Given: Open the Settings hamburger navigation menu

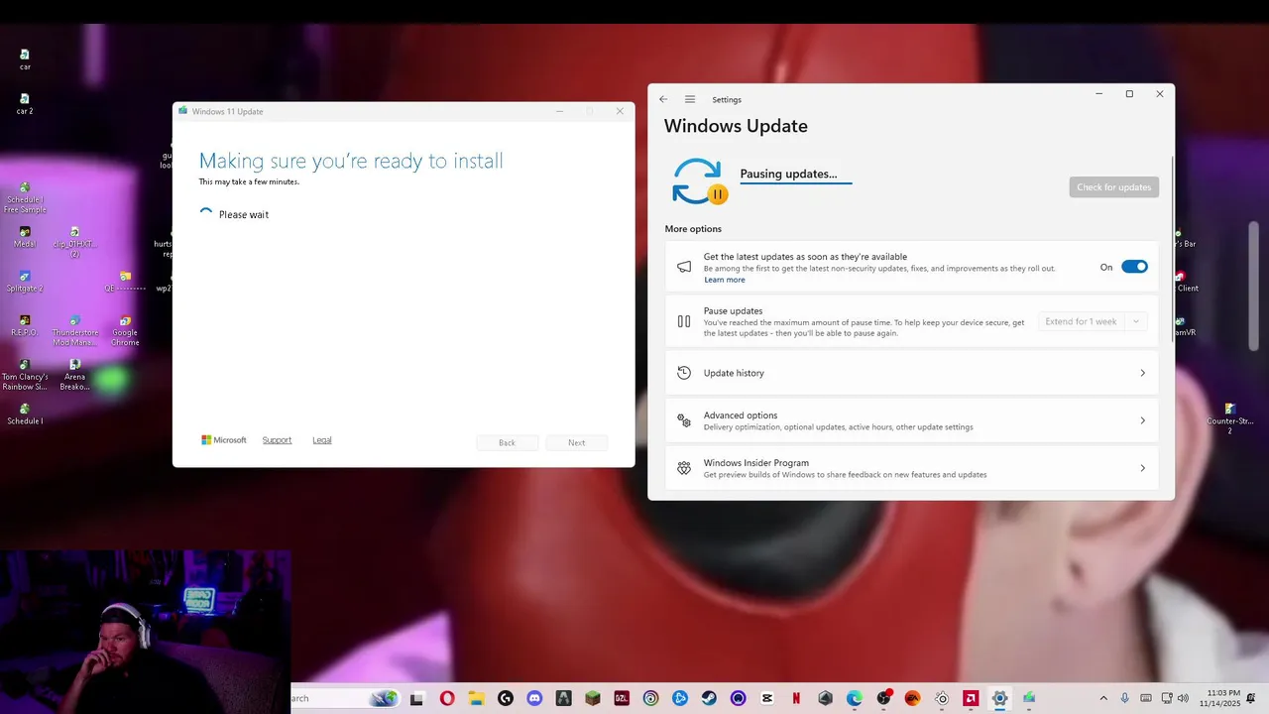Looking at the screenshot, I should click(x=690, y=99).
